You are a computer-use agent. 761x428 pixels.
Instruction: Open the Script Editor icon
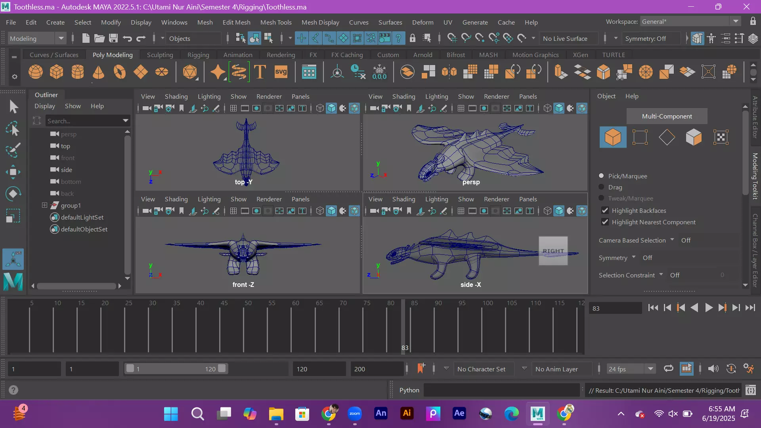click(751, 390)
